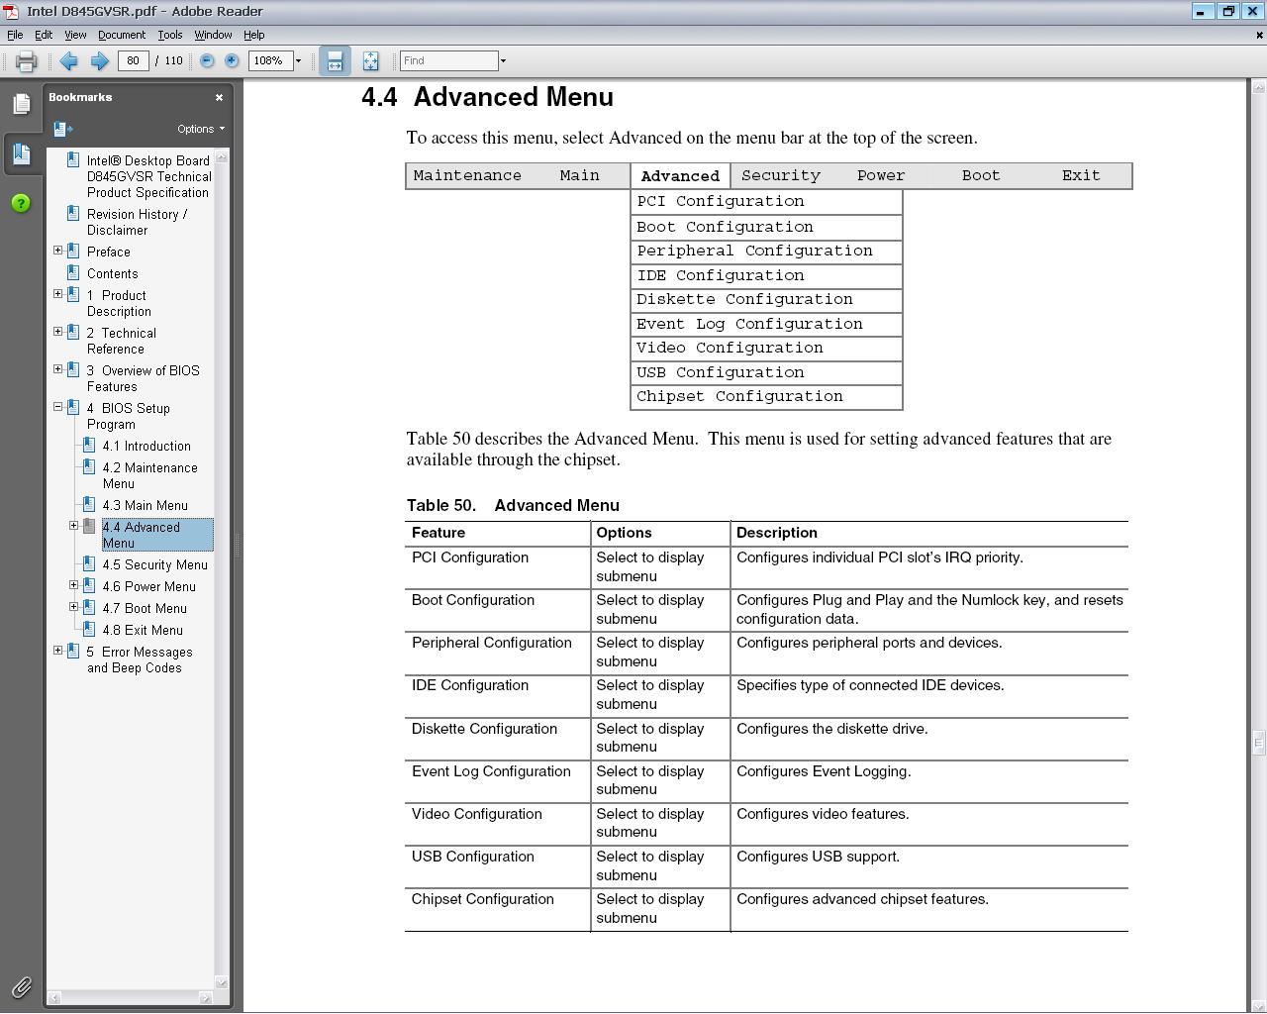
Task: Click the document vertical scrollbar thumb
Action: point(1258,743)
